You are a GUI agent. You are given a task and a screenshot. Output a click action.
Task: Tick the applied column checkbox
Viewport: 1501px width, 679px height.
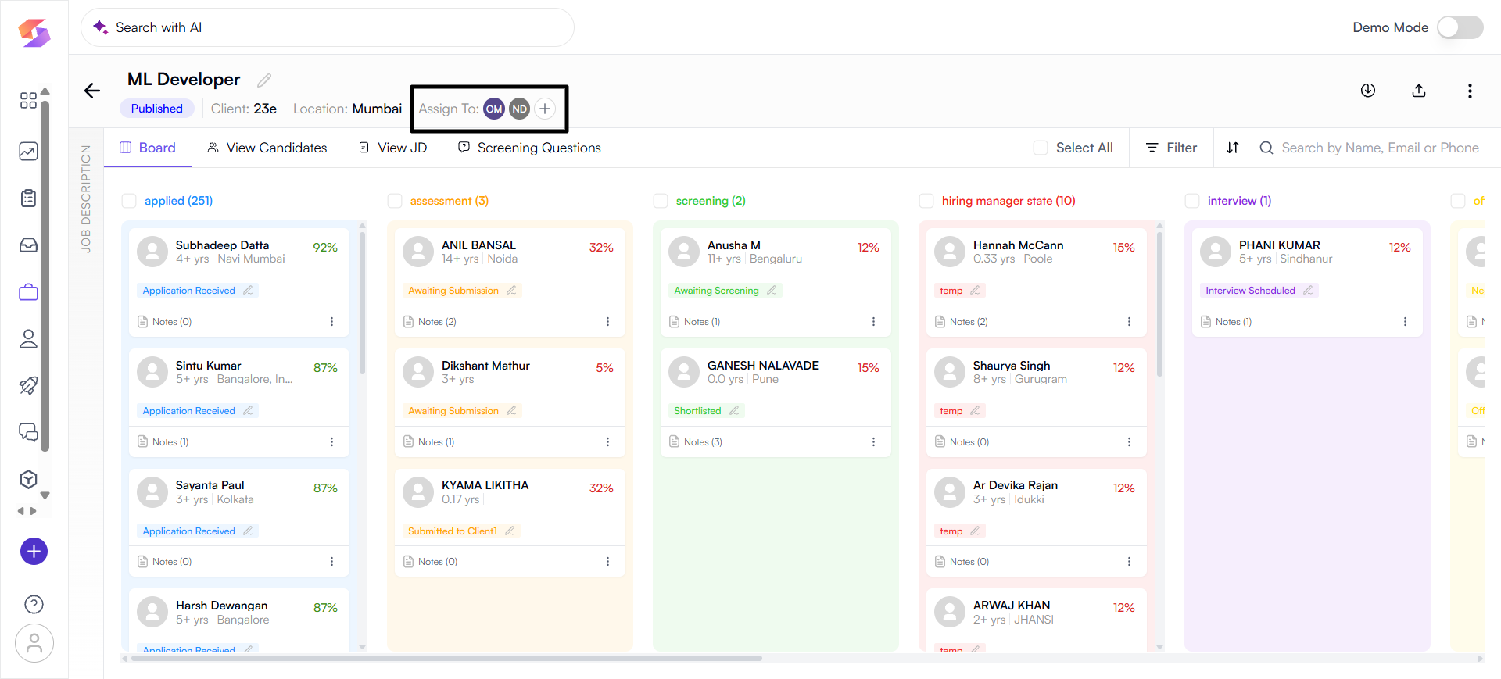[x=129, y=201]
